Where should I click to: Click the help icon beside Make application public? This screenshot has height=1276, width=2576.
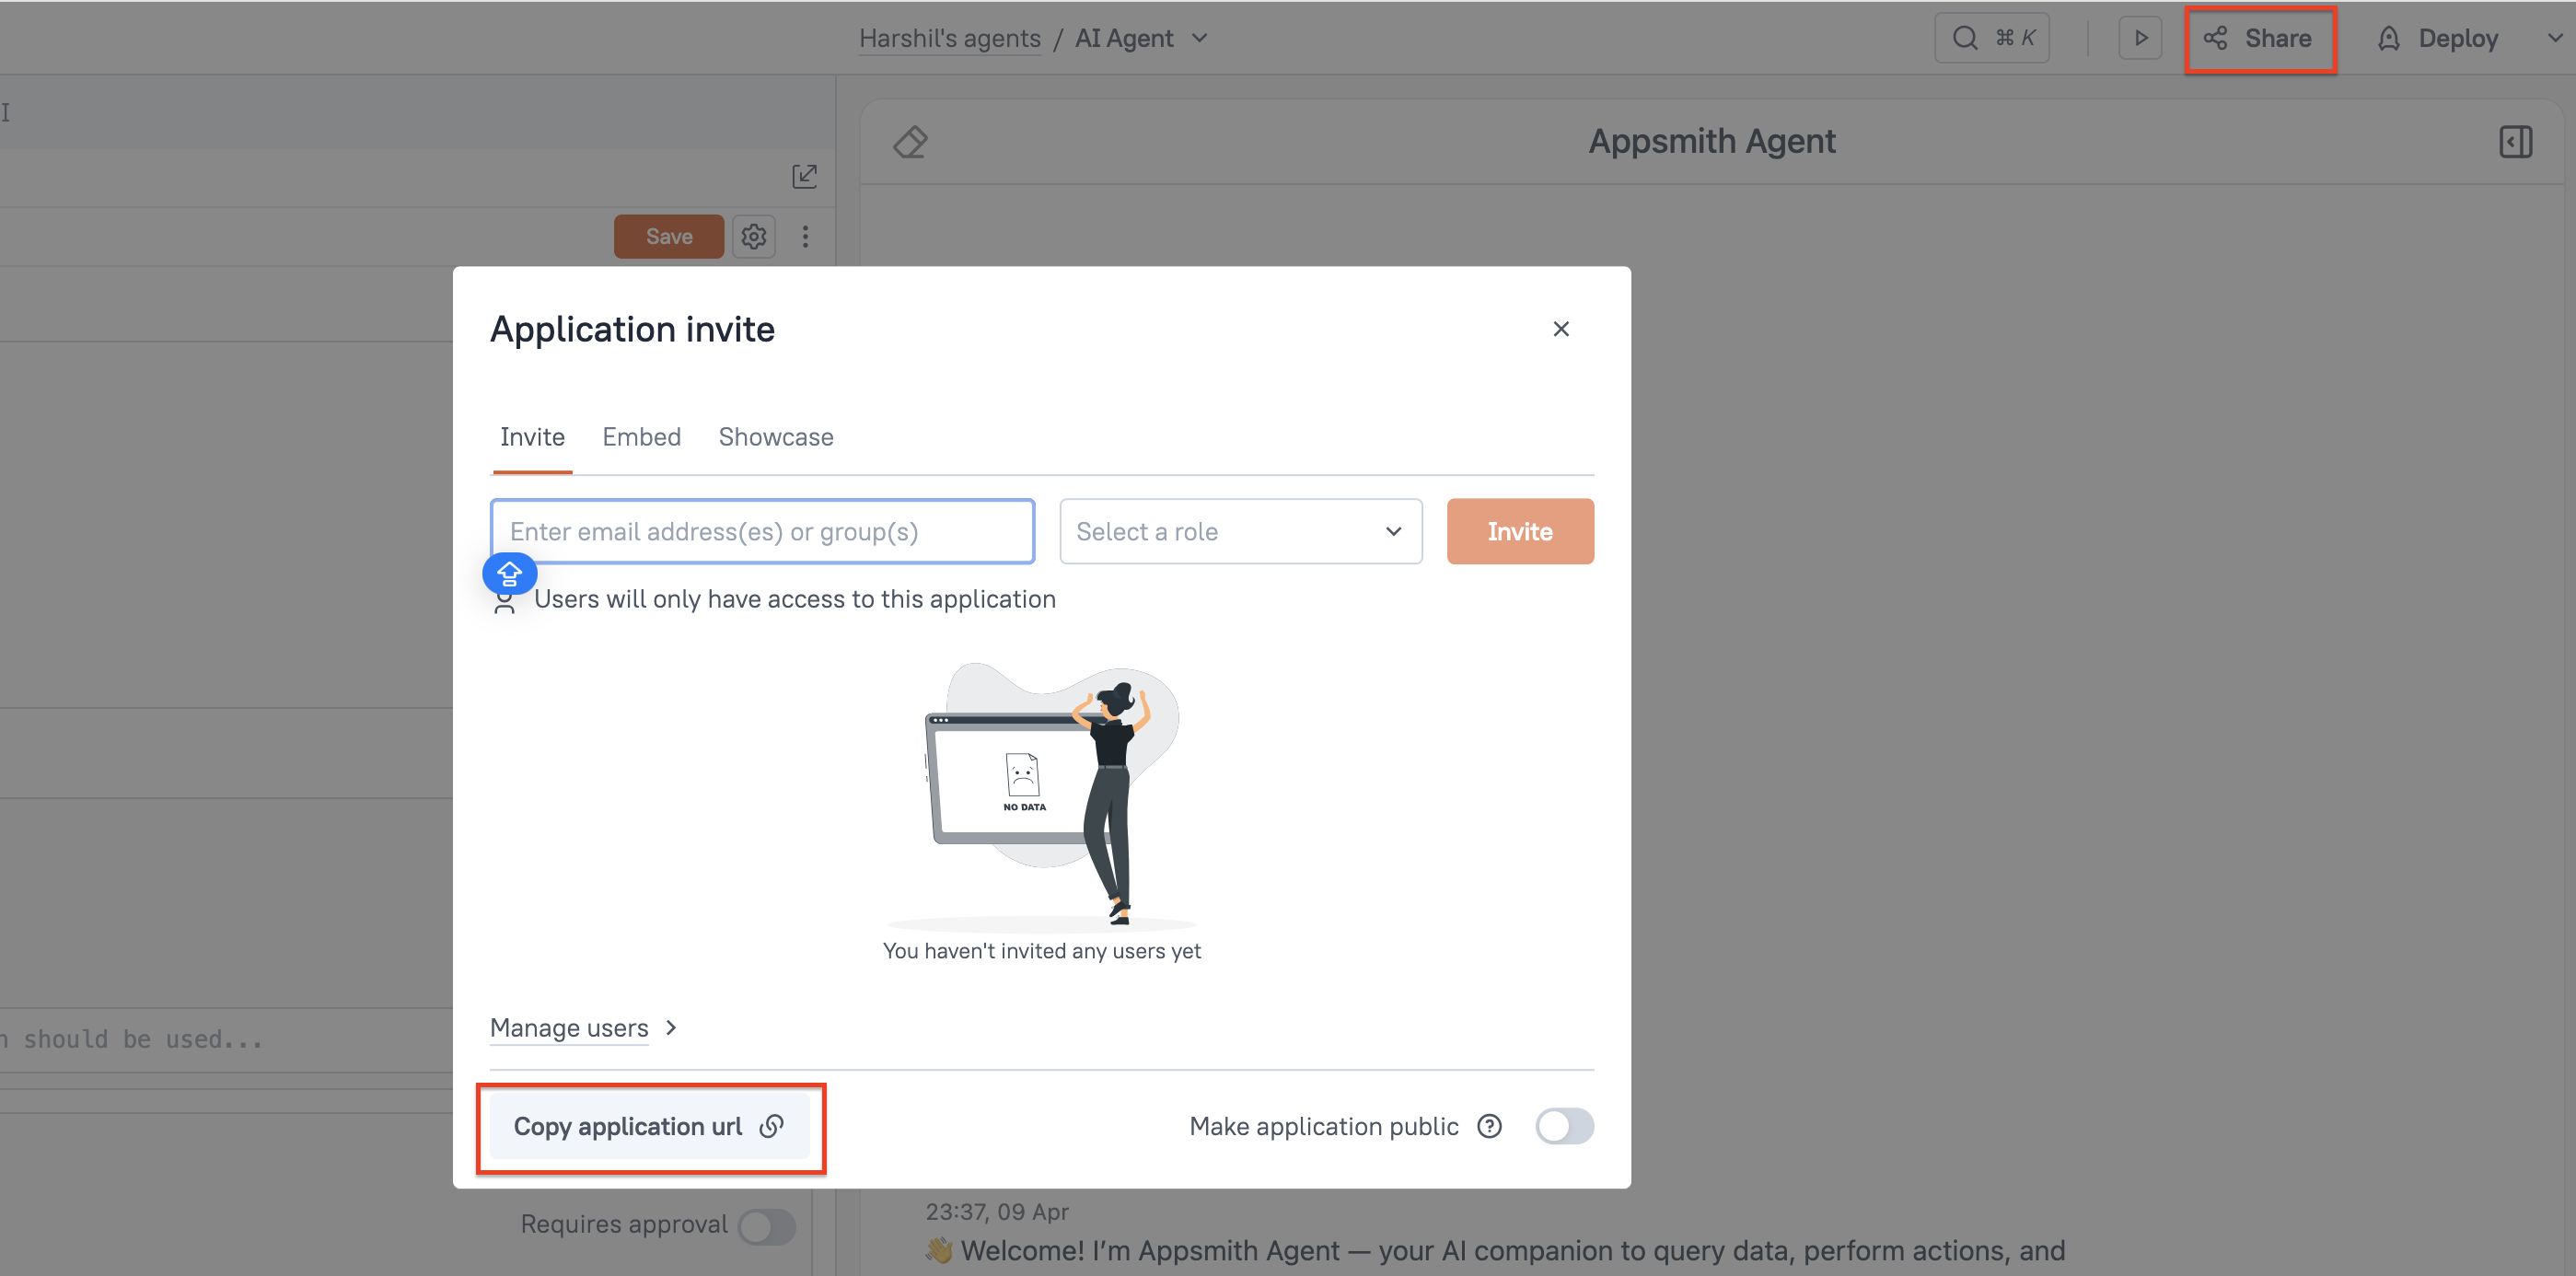pos(1489,1127)
